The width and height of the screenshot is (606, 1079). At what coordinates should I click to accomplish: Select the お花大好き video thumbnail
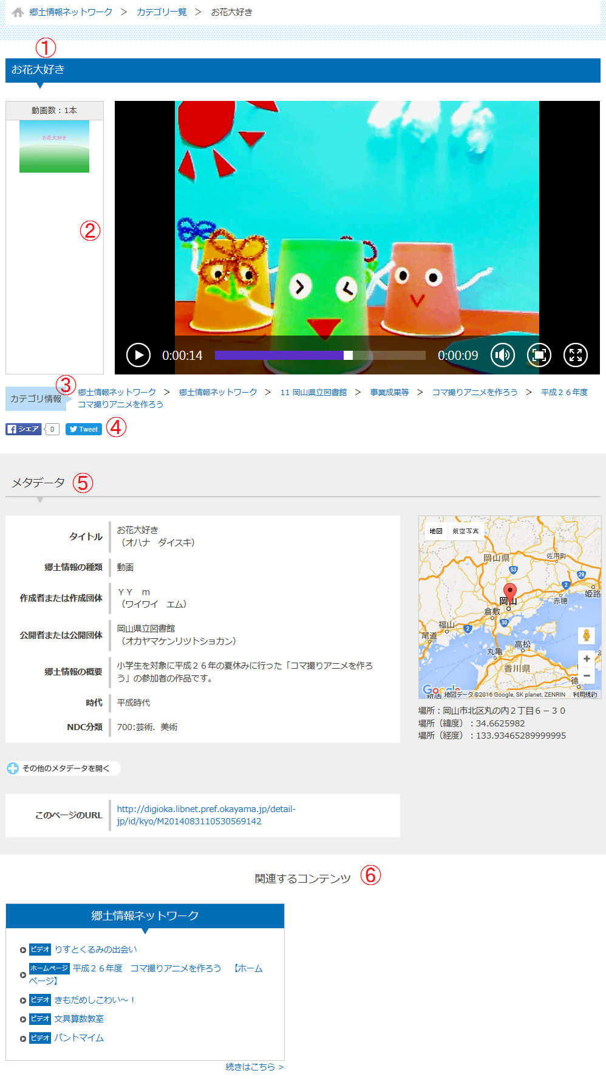coord(54,147)
